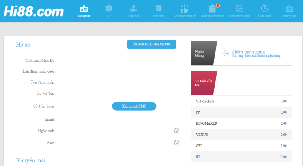Click the Xác minh SMS button

pyautogui.click(x=134, y=106)
